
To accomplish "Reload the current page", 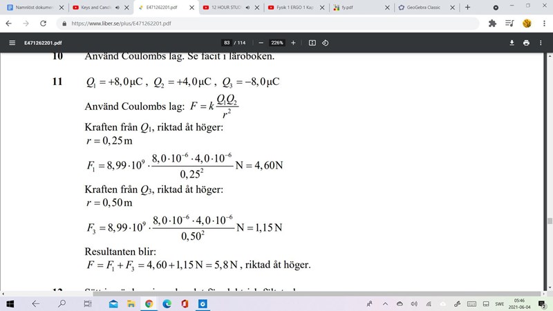I will coord(43,23).
